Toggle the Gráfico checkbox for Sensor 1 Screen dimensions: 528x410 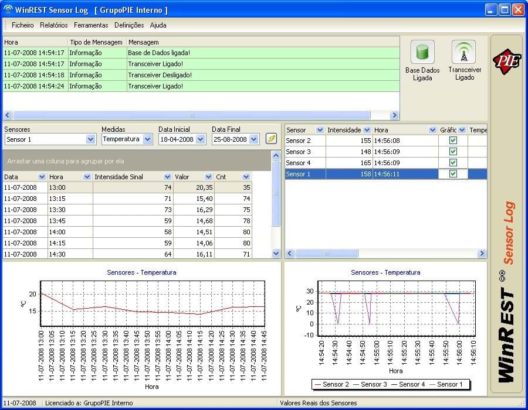[453, 174]
